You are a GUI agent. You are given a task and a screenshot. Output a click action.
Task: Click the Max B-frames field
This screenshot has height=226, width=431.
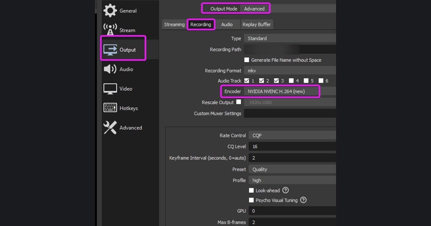[x=292, y=222]
